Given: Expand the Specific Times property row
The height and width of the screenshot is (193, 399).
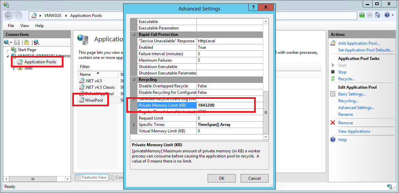Looking at the screenshot, I should click(134, 125).
